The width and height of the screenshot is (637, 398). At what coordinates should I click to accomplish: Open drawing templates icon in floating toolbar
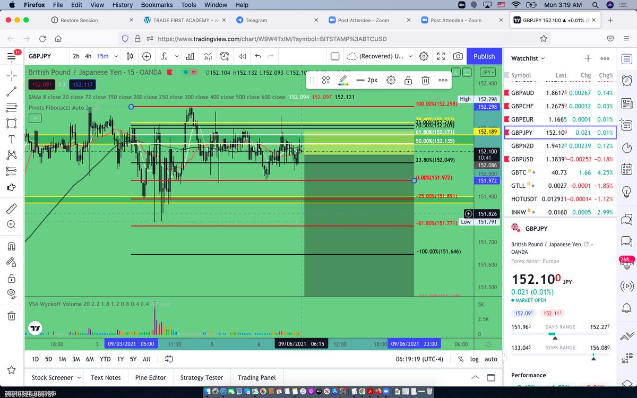coord(325,80)
